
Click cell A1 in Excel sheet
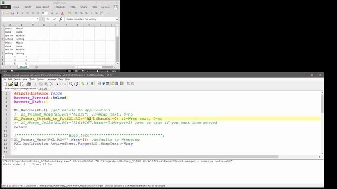(10, 34)
